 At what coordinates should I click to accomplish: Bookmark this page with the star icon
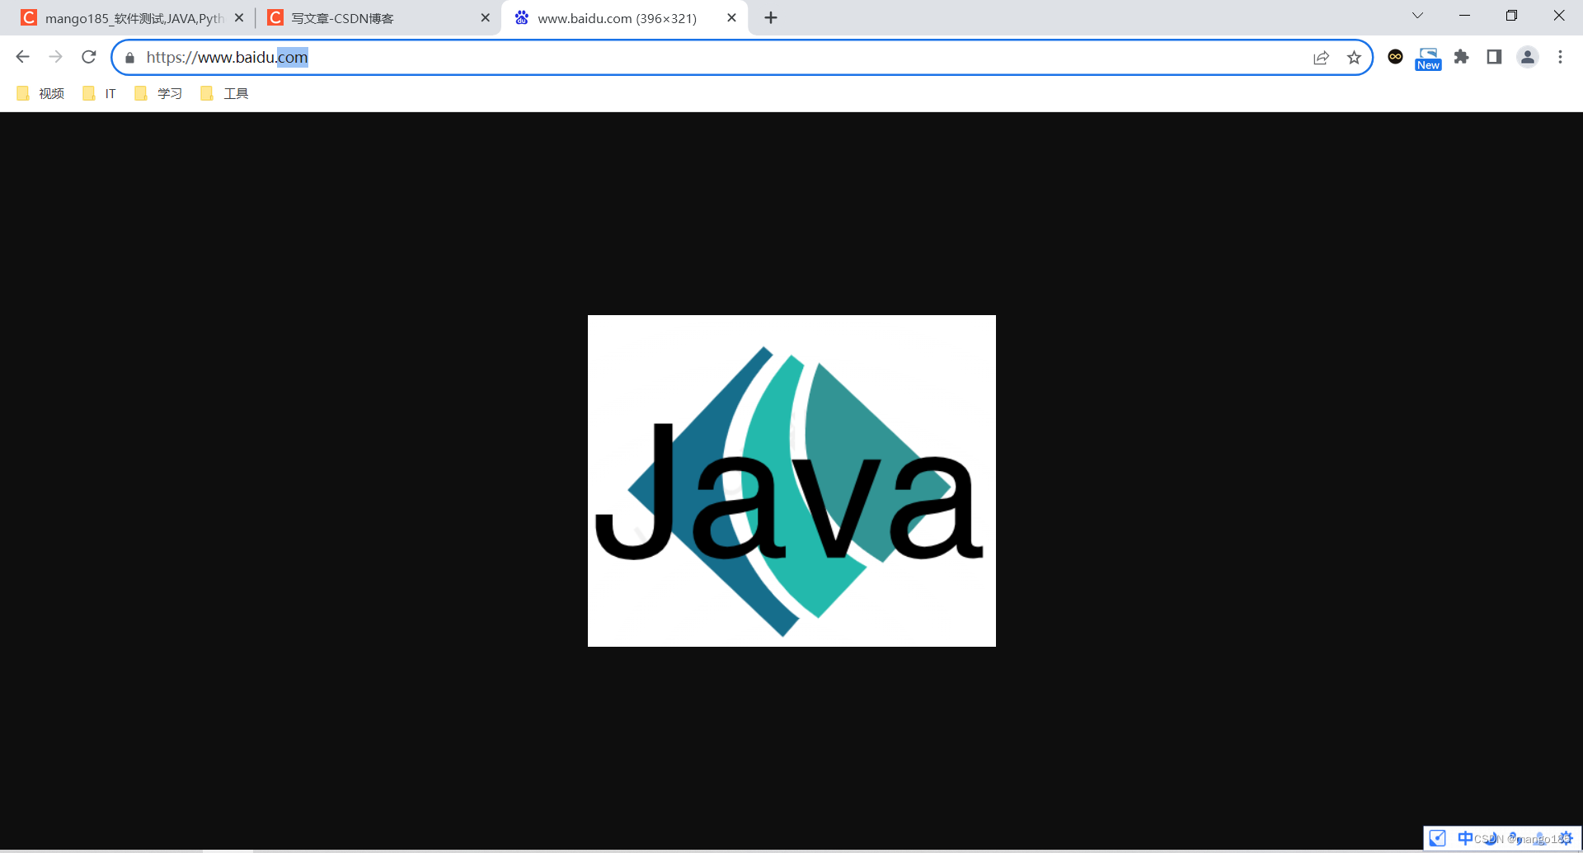1354,57
